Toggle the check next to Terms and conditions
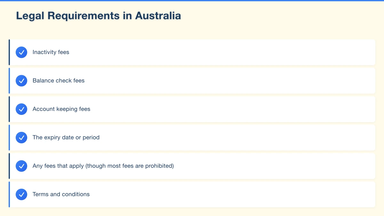384x216 pixels. (x=21, y=194)
